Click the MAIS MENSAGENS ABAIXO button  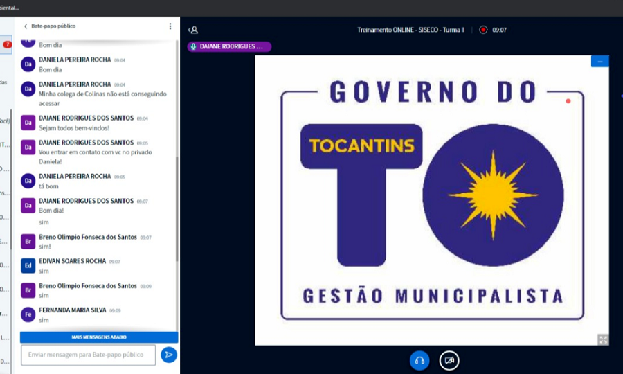coord(99,337)
